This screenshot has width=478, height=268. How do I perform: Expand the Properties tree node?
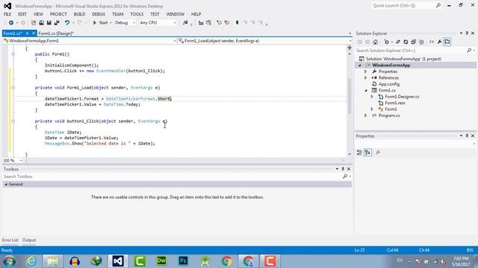365,71
